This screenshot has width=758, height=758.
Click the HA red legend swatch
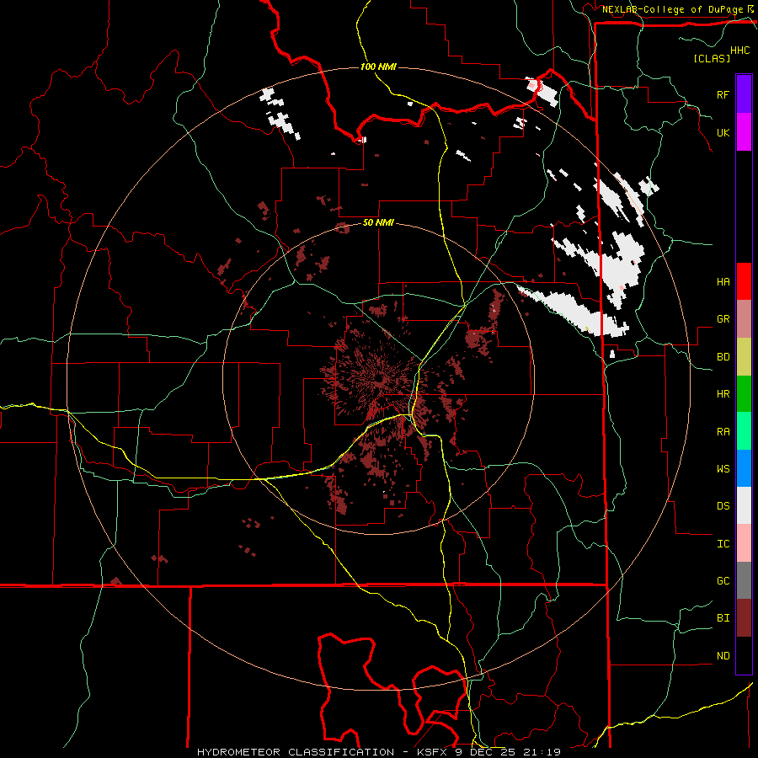click(x=744, y=281)
